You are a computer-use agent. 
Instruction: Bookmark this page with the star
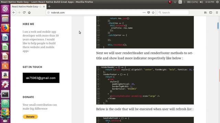coord(153,13)
